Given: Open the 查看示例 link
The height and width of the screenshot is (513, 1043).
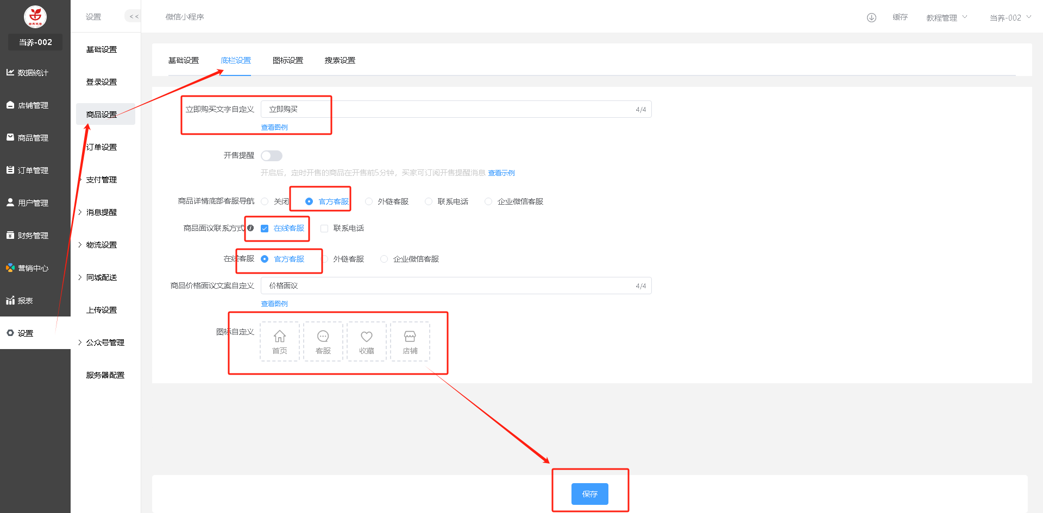Looking at the screenshot, I should pyautogui.click(x=501, y=173).
